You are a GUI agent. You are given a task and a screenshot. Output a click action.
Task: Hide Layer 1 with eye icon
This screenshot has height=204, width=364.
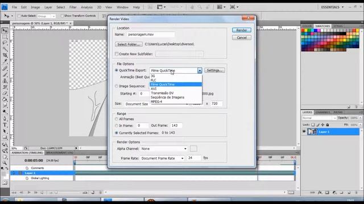click(304, 132)
